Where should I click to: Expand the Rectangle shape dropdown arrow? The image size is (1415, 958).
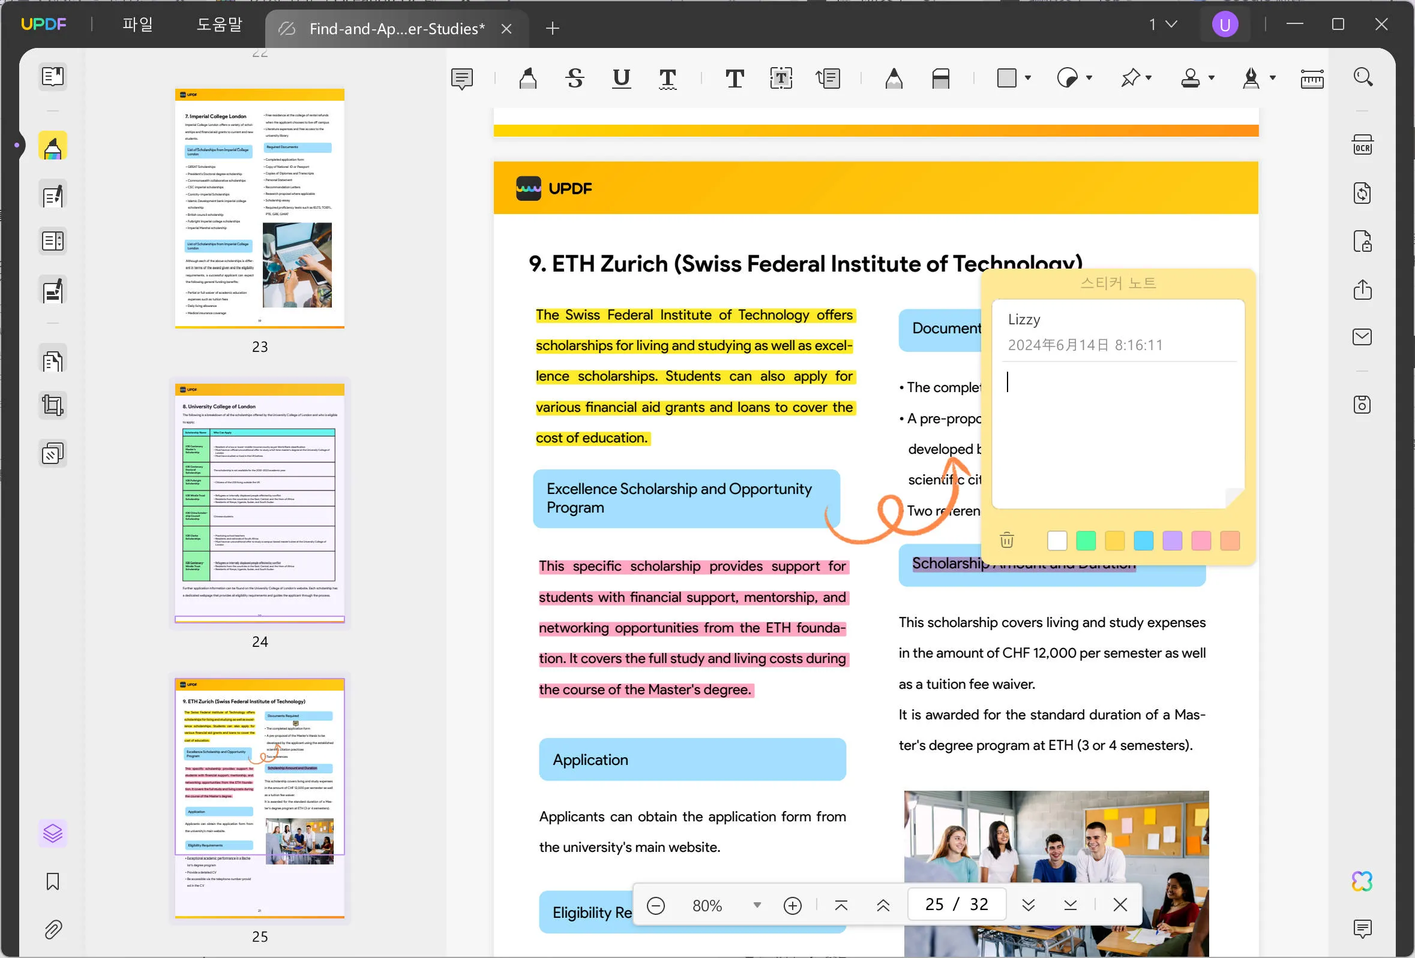coord(1028,78)
